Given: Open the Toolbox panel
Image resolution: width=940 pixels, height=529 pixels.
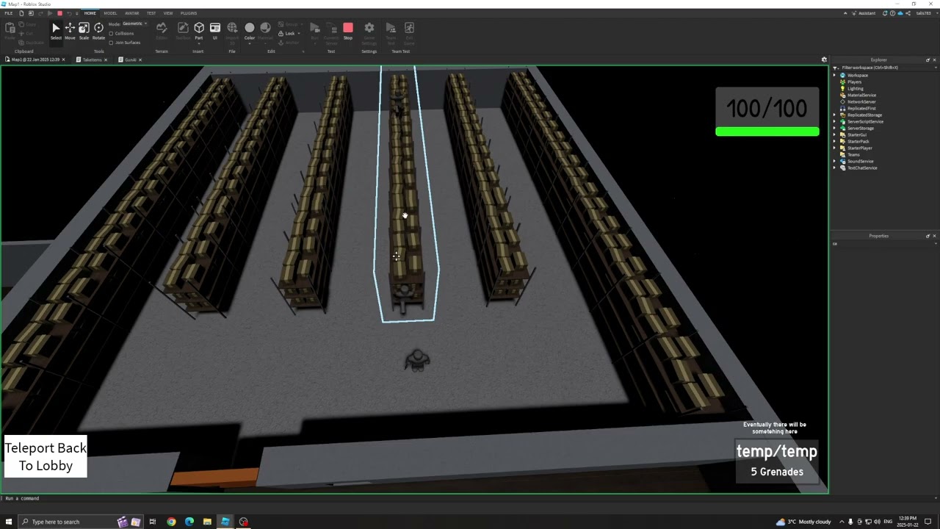Looking at the screenshot, I should 183,30.
